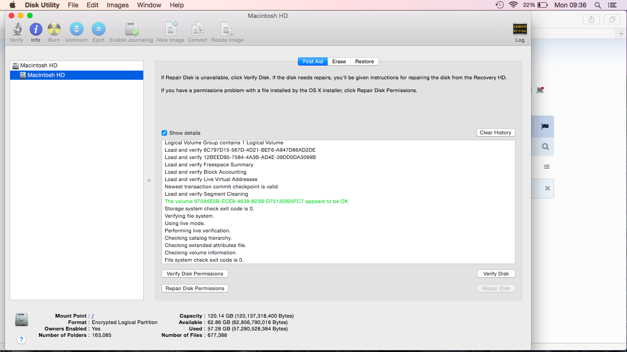Click the Resize Image toolbar icon
Screen dimensions: 627x352
pyautogui.click(x=227, y=29)
